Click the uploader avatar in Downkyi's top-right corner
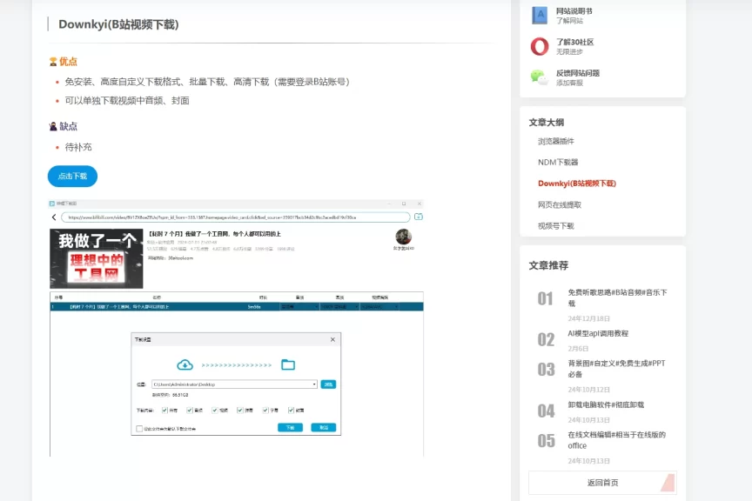752x501 pixels. pyautogui.click(x=405, y=236)
